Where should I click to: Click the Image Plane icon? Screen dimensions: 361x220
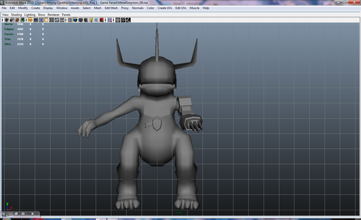[23, 20]
